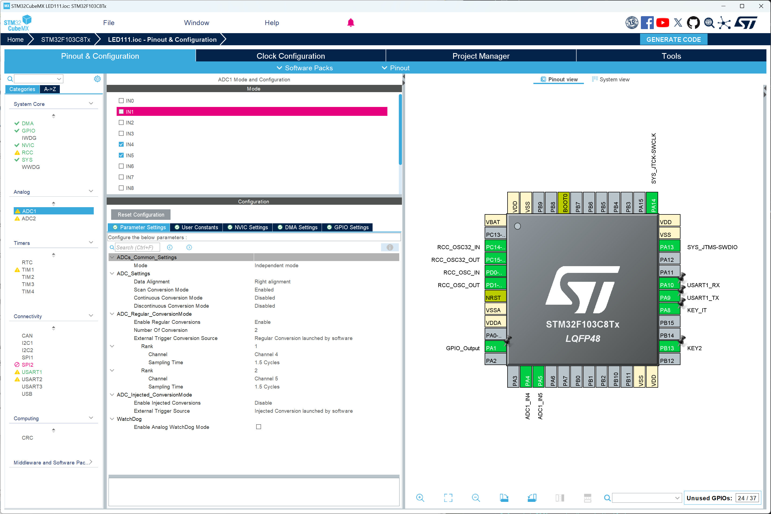Image resolution: width=771 pixels, height=514 pixels.
Task: Fit pinout to screen with best-fit icon
Action: coord(448,498)
